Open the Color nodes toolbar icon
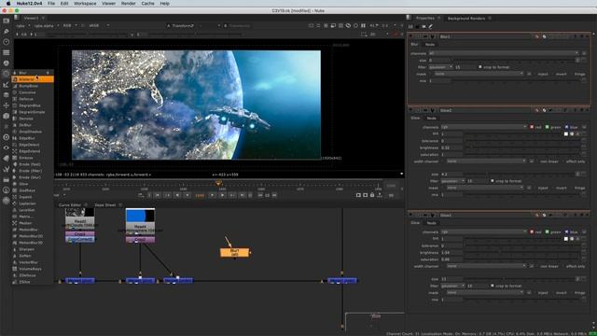This screenshot has height=336, width=597. coord(6,63)
